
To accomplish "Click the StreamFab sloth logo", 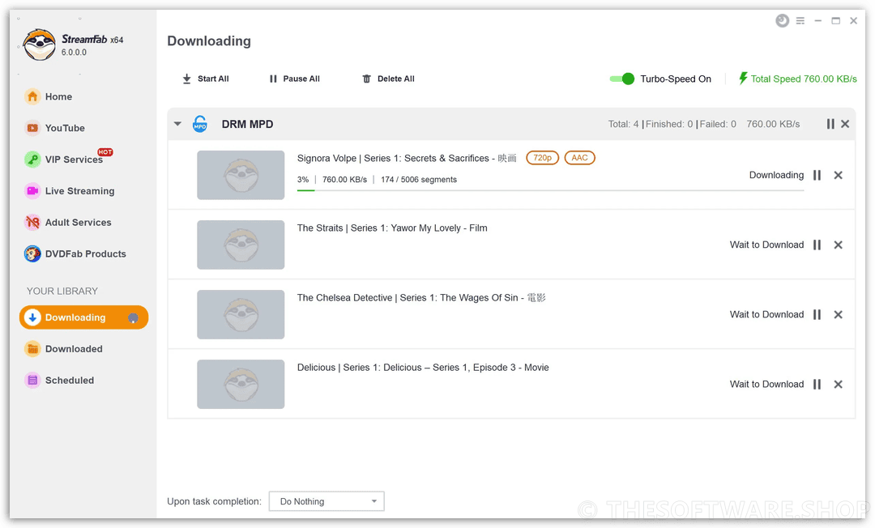I will click(39, 45).
